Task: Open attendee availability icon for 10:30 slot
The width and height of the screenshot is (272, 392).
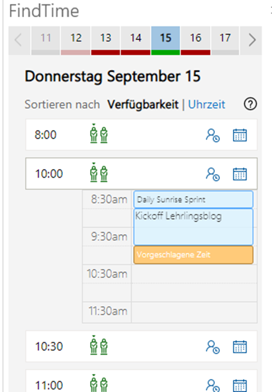Action: click(x=212, y=347)
